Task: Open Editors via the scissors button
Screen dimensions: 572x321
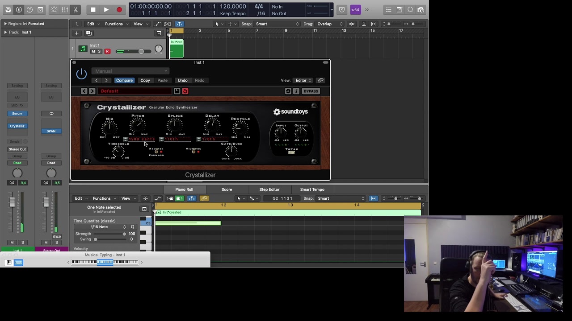Action: [76, 9]
